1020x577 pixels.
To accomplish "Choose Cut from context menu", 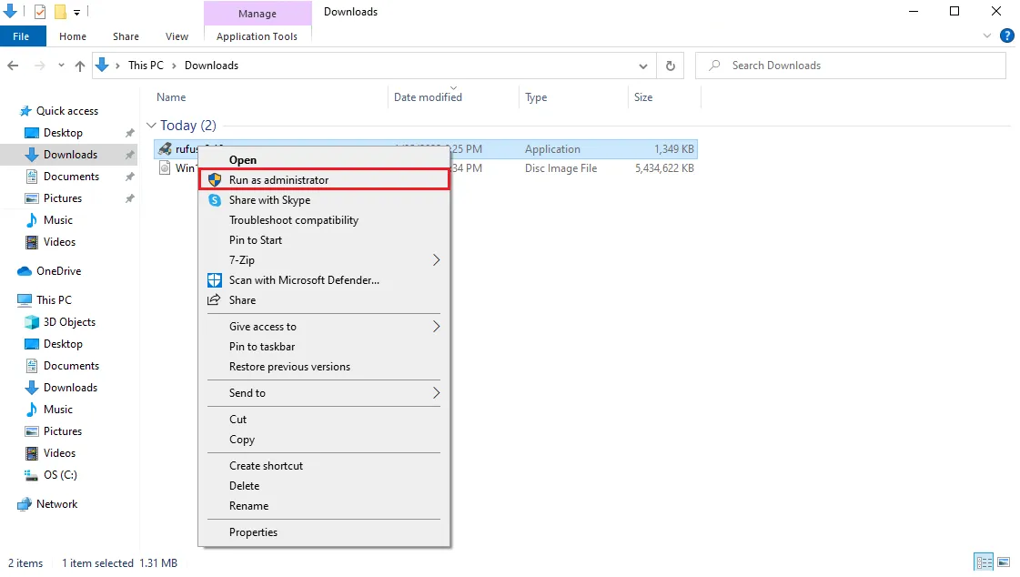I will [324, 420].
